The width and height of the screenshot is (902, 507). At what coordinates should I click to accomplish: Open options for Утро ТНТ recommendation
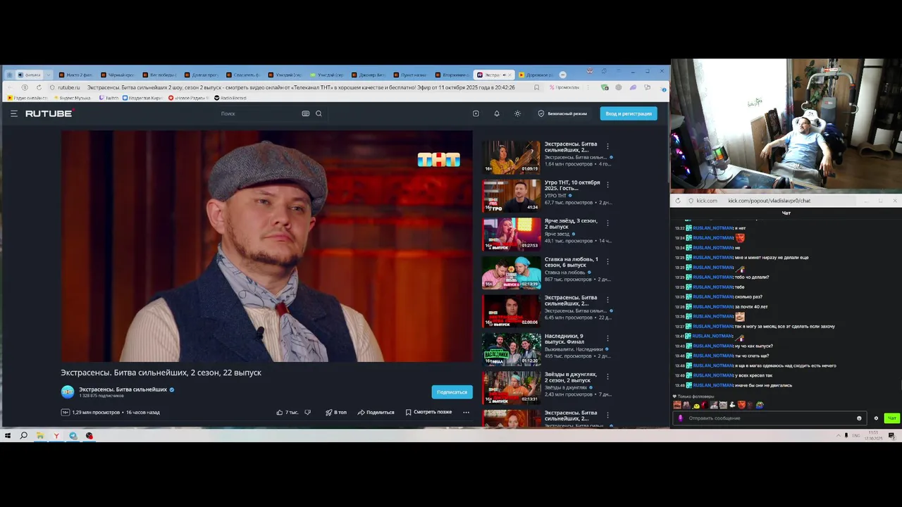click(x=607, y=185)
